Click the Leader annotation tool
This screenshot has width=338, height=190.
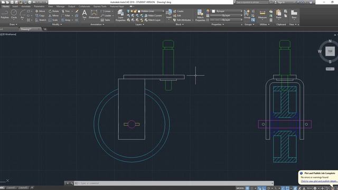click(x=106, y=15)
